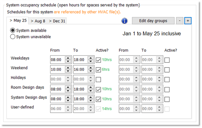Viewport: 202px width, 128px height.
Task: Toggle Room Design days first Active checkbox
Action: point(98,90)
